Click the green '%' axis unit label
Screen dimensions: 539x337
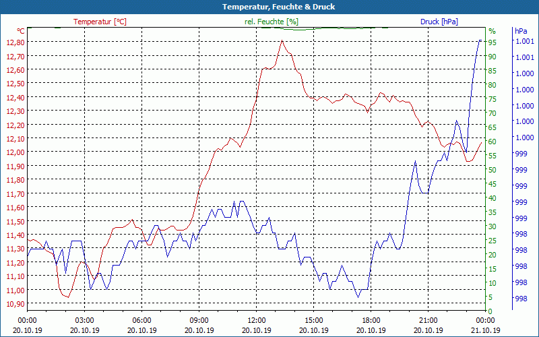493,31
